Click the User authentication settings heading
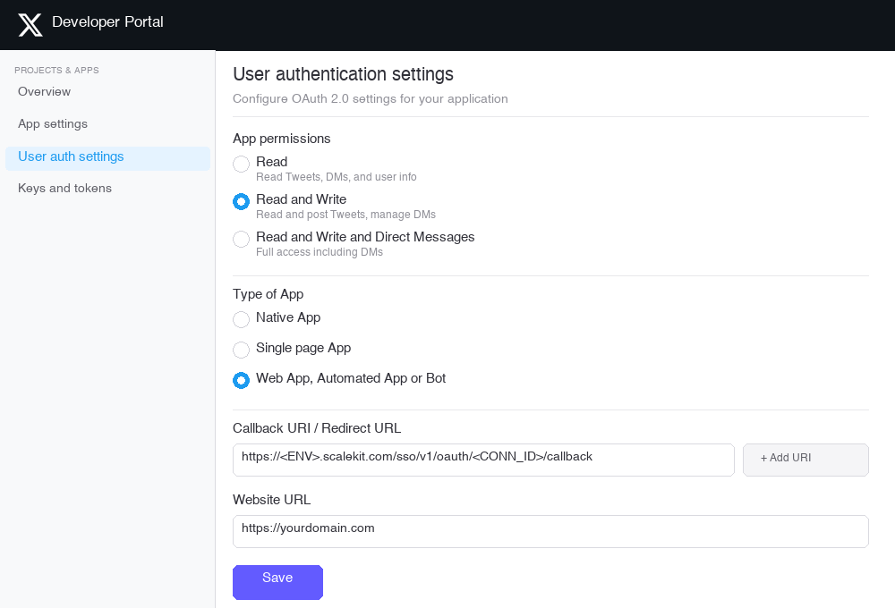The height and width of the screenshot is (608, 895). (x=343, y=74)
